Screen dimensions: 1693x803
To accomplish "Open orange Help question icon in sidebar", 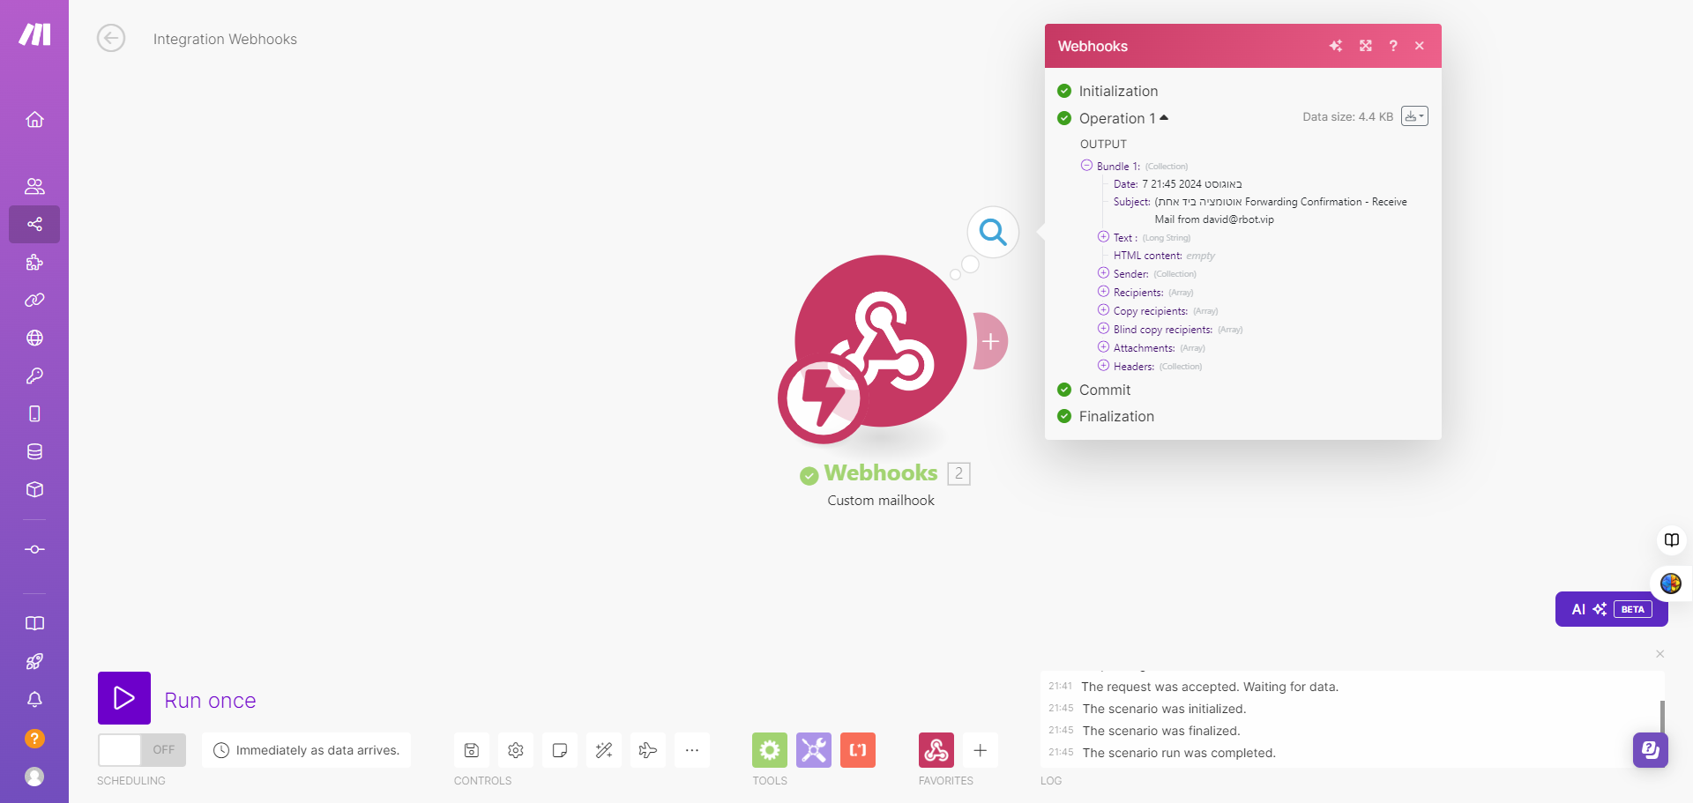I will 34,738.
